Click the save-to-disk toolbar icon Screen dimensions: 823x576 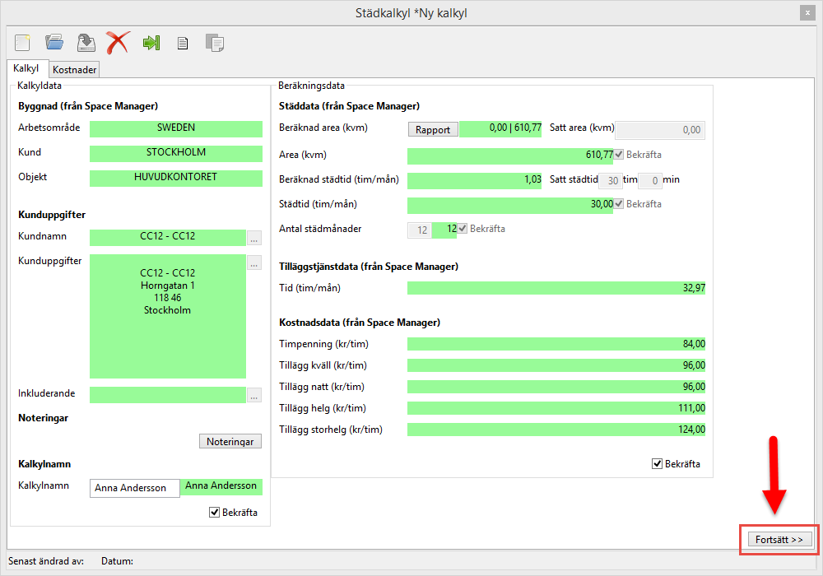tap(86, 42)
